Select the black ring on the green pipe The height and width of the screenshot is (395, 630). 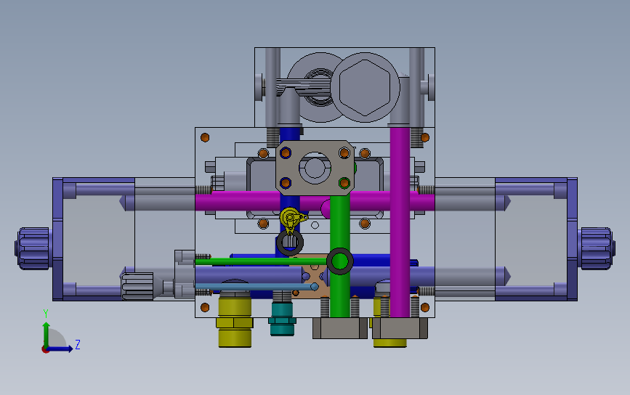pyautogui.click(x=340, y=261)
